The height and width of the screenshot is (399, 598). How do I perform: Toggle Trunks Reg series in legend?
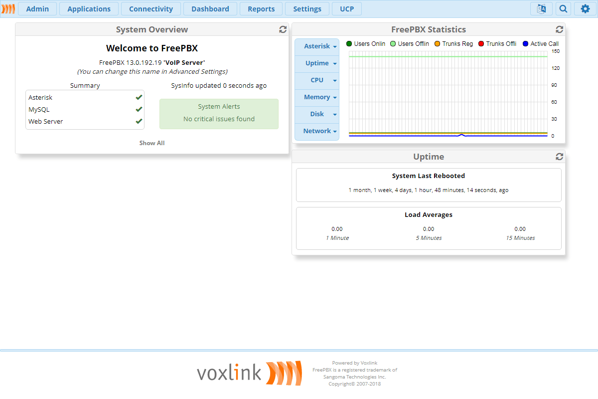point(453,44)
